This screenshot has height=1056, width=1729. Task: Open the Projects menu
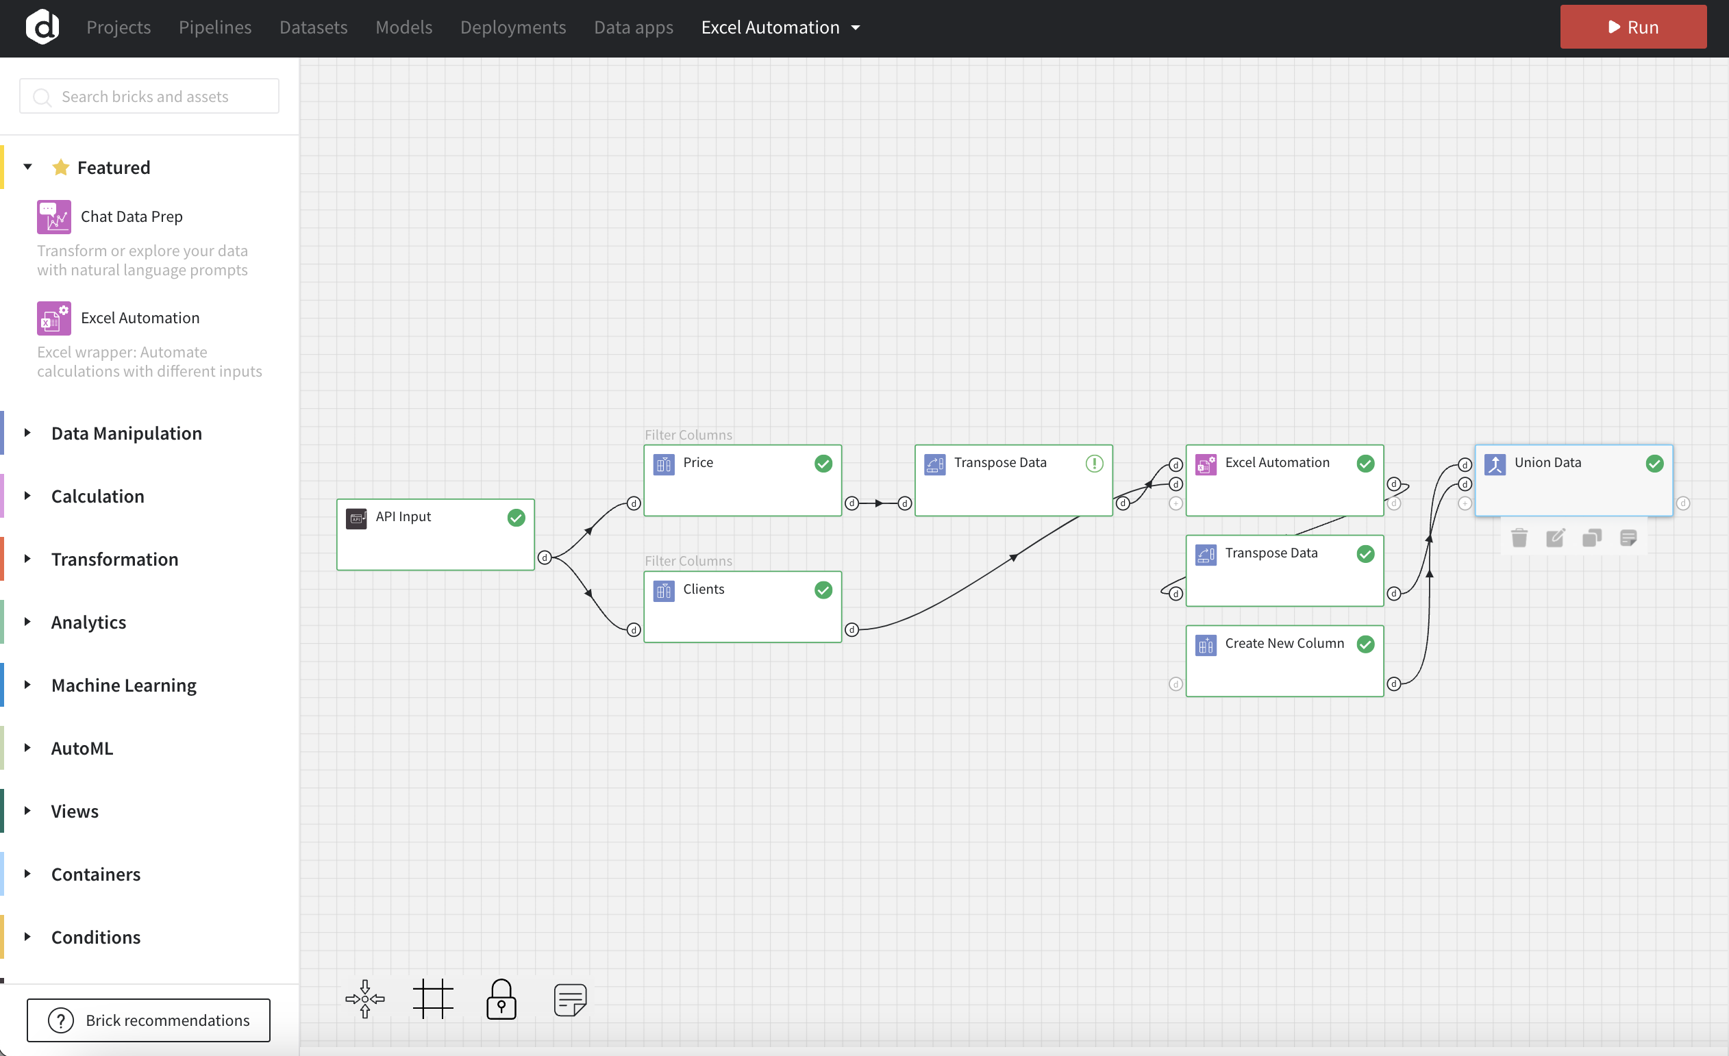[x=119, y=27]
